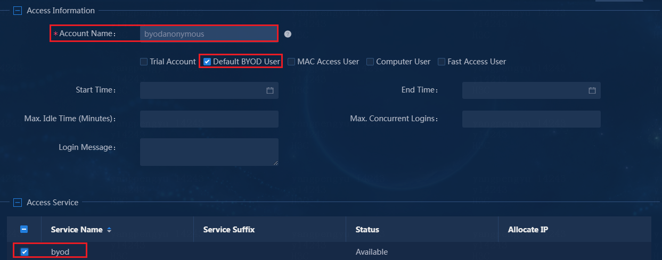
Task: Click the Login Message text area
Action: [209, 152]
